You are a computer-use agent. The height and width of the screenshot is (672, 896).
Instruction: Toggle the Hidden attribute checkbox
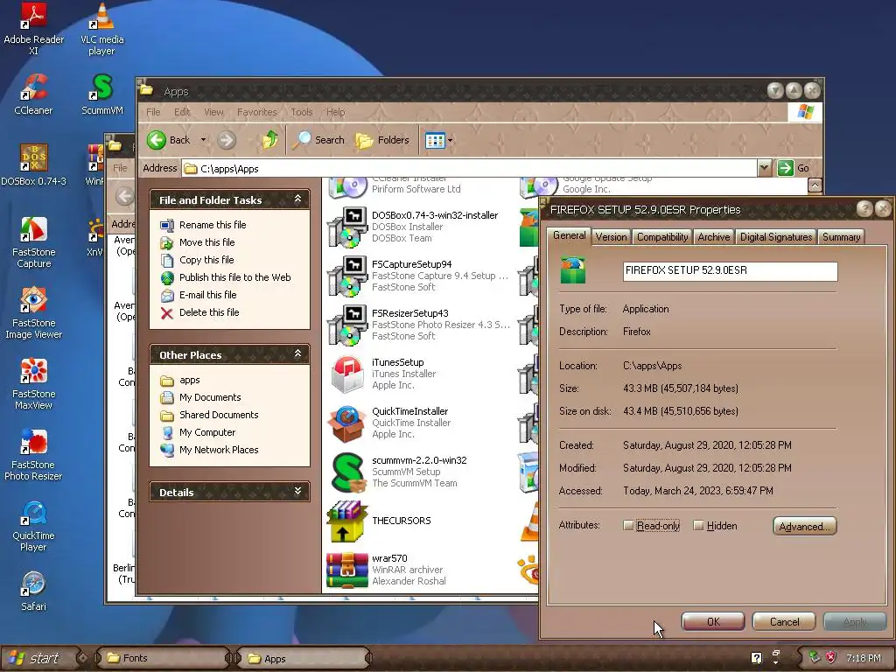[x=698, y=525]
